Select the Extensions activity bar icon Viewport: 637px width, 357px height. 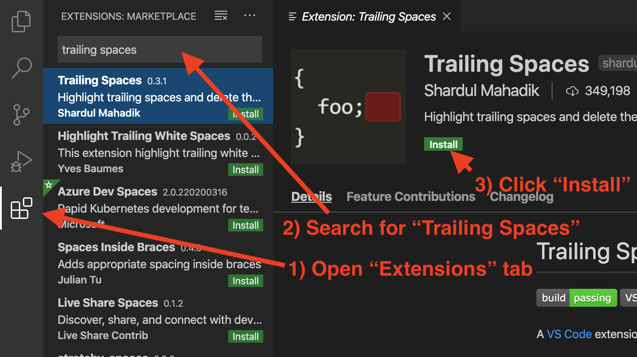point(21,208)
